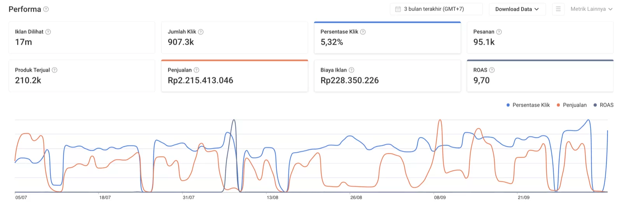This screenshot has width=622, height=211.
Task: Click help icon beside ROAS card title
Action: 492,70
